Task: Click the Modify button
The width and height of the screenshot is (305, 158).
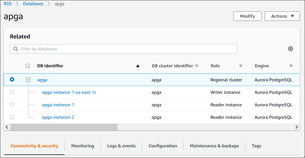Action: [x=247, y=16]
